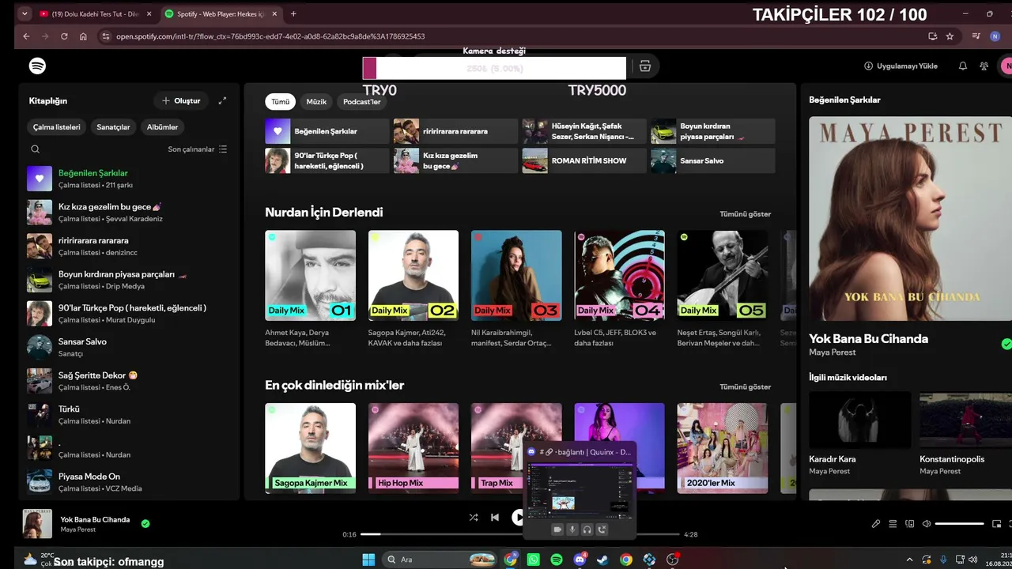Open the Son çalınanlar sort dropdown

[198, 149]
